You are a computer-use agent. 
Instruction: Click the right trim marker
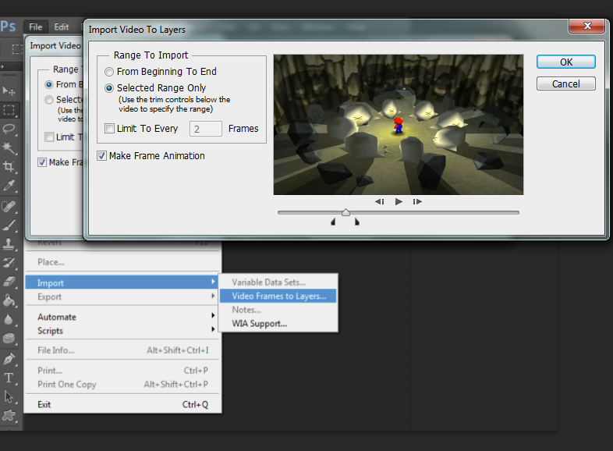coord(357,222)
